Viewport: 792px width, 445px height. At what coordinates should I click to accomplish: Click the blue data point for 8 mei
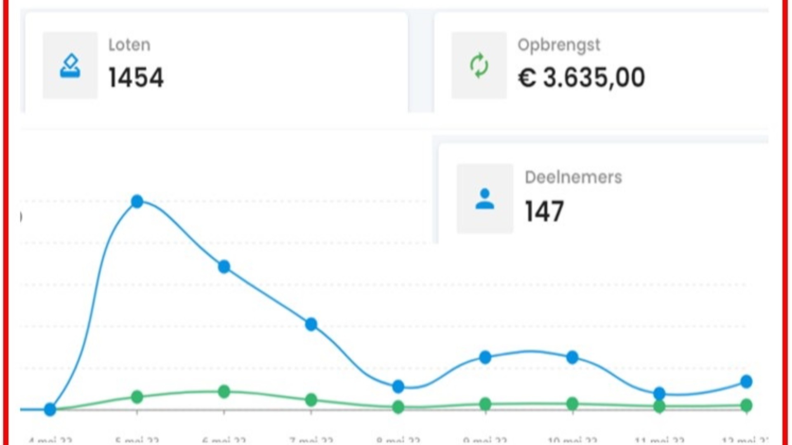coord(398,387)
